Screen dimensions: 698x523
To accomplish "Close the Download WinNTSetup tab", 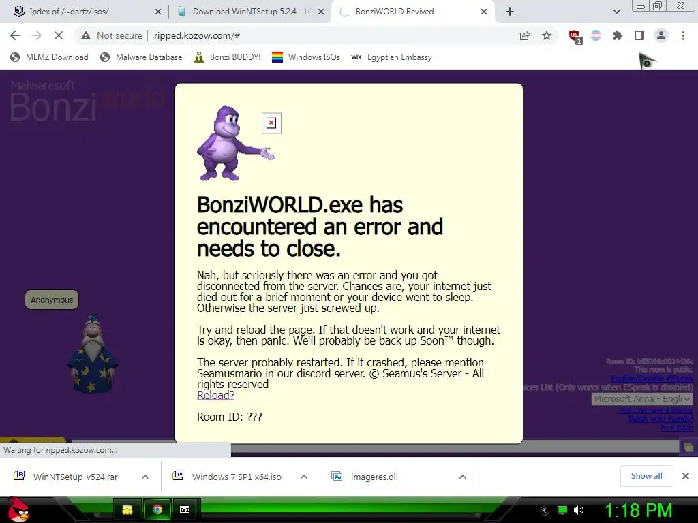I will [x=321, y=12].
